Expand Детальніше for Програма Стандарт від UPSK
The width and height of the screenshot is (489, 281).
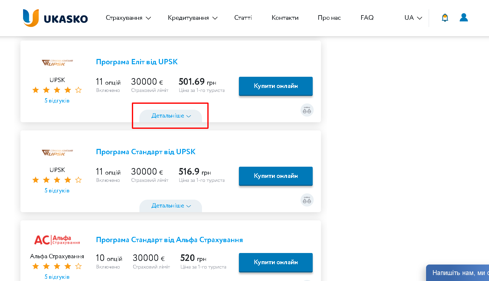(171, 206)
